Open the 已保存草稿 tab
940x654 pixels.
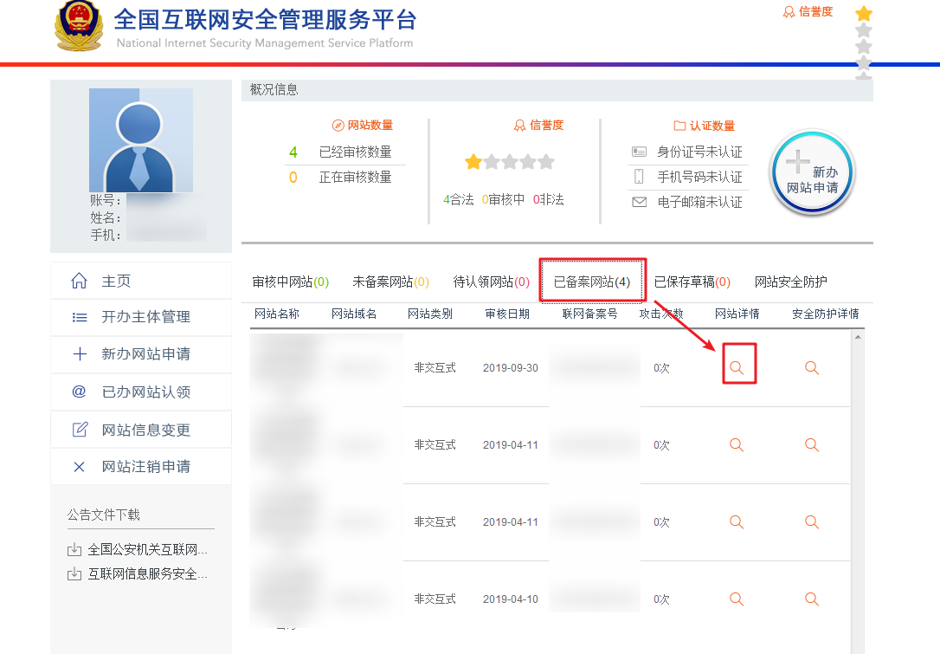point(692,282)
